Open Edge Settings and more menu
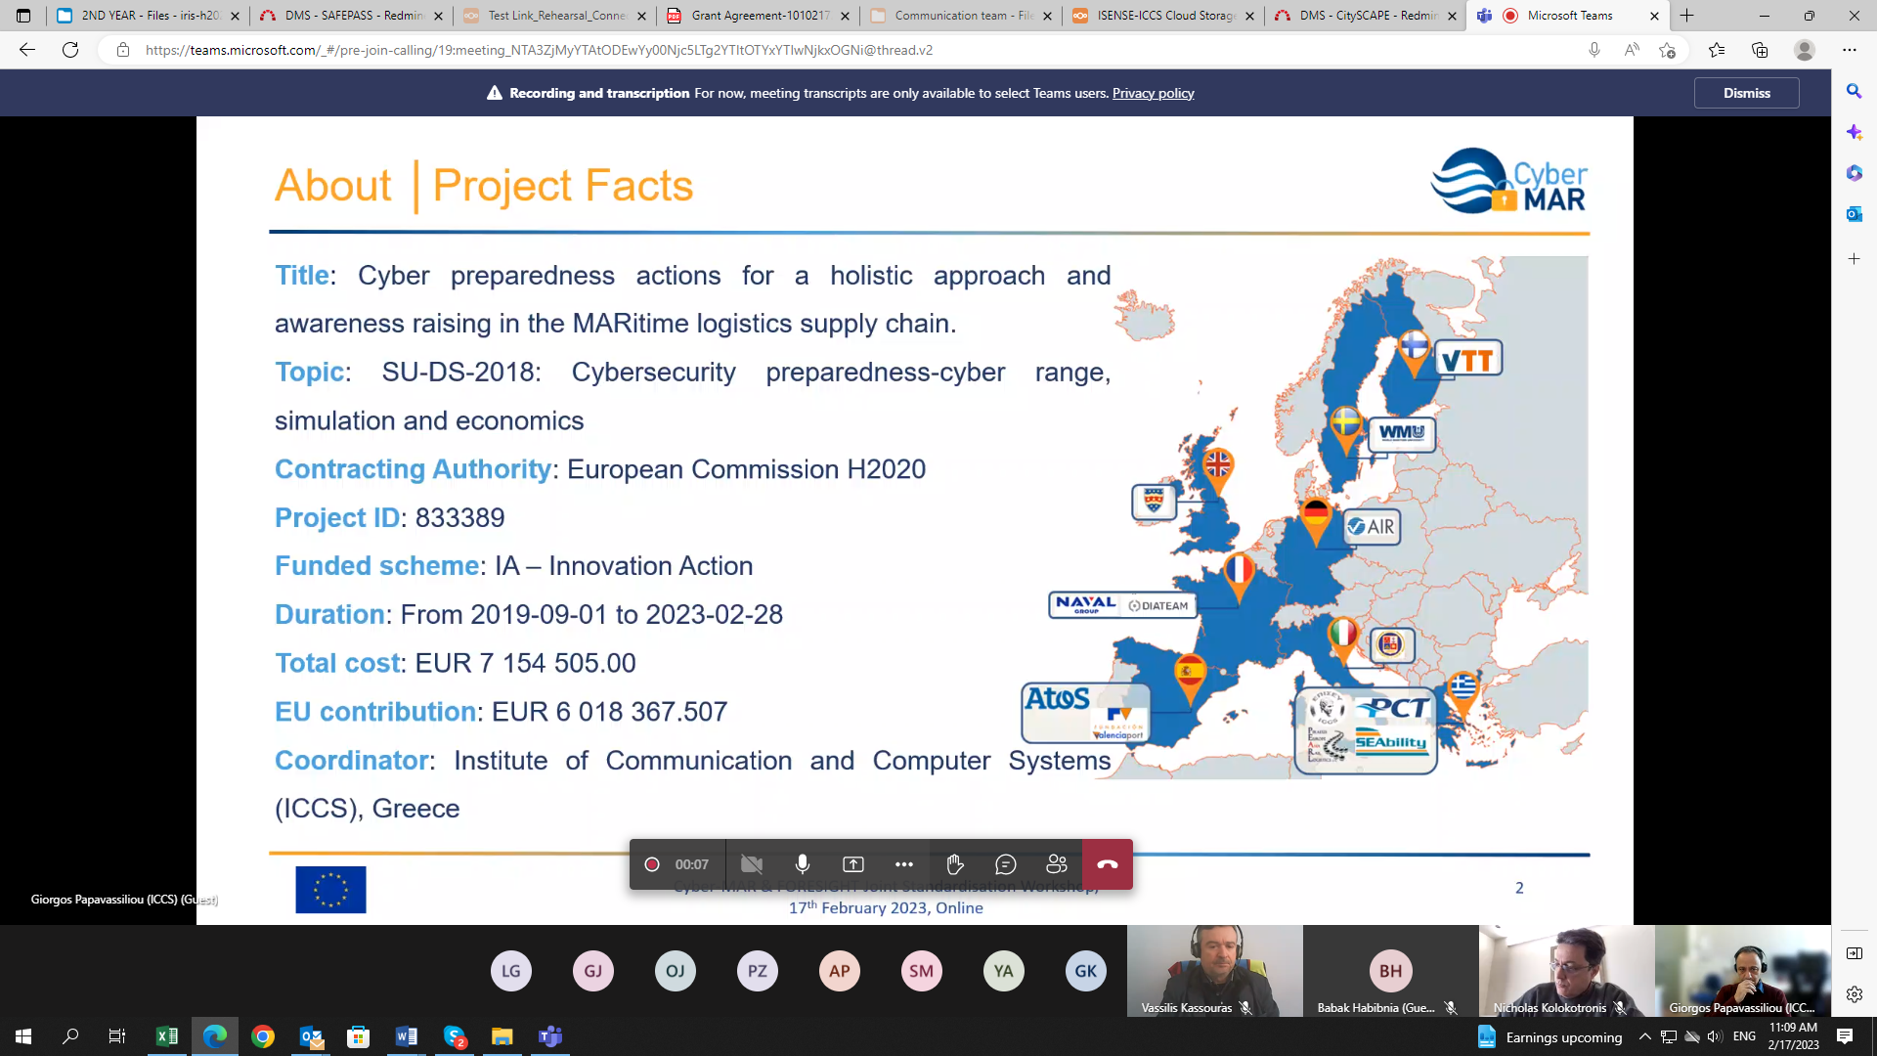 pos(1849,50)
